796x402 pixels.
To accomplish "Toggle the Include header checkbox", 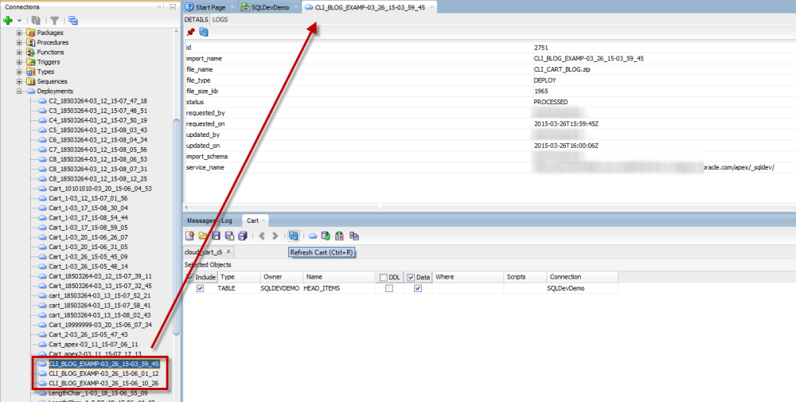I will [189, 277].
